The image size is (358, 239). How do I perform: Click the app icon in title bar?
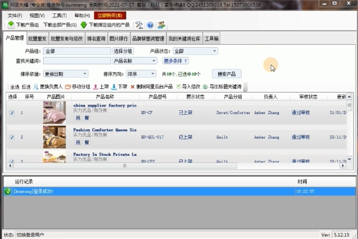click(x=5, y=5)
